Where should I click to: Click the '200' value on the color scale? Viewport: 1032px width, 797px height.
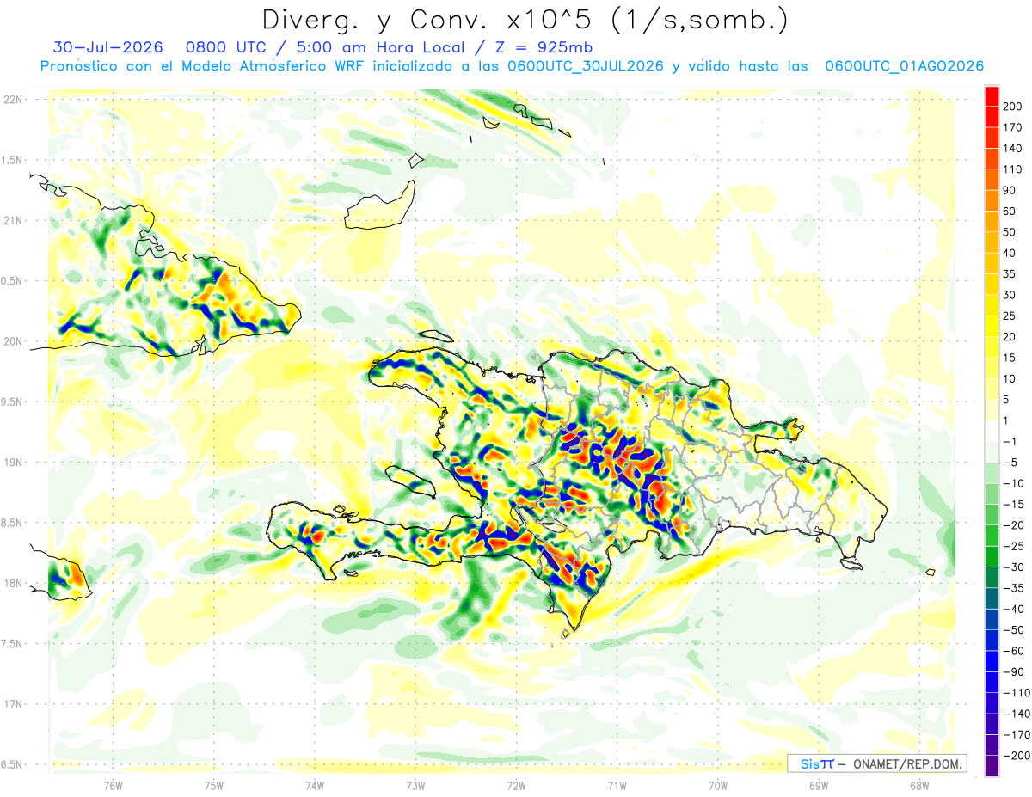point(1013,107)
